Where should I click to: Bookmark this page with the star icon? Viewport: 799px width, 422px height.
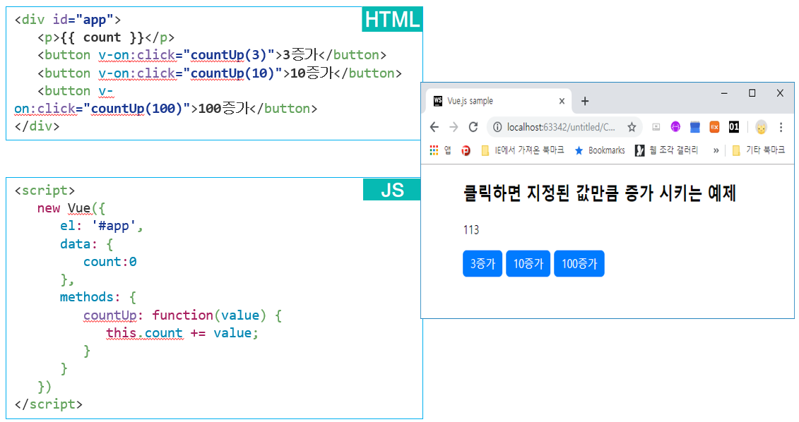tap(632, 127)
